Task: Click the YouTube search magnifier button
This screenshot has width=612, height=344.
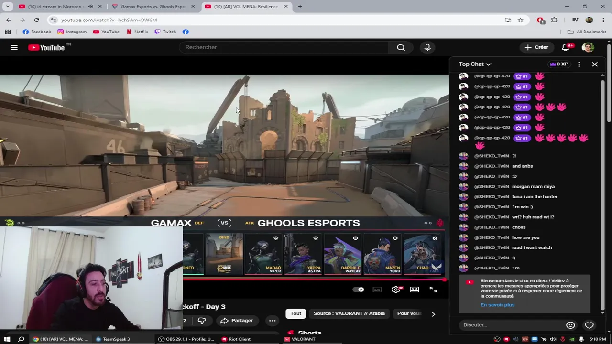Action: click(401, 47)
